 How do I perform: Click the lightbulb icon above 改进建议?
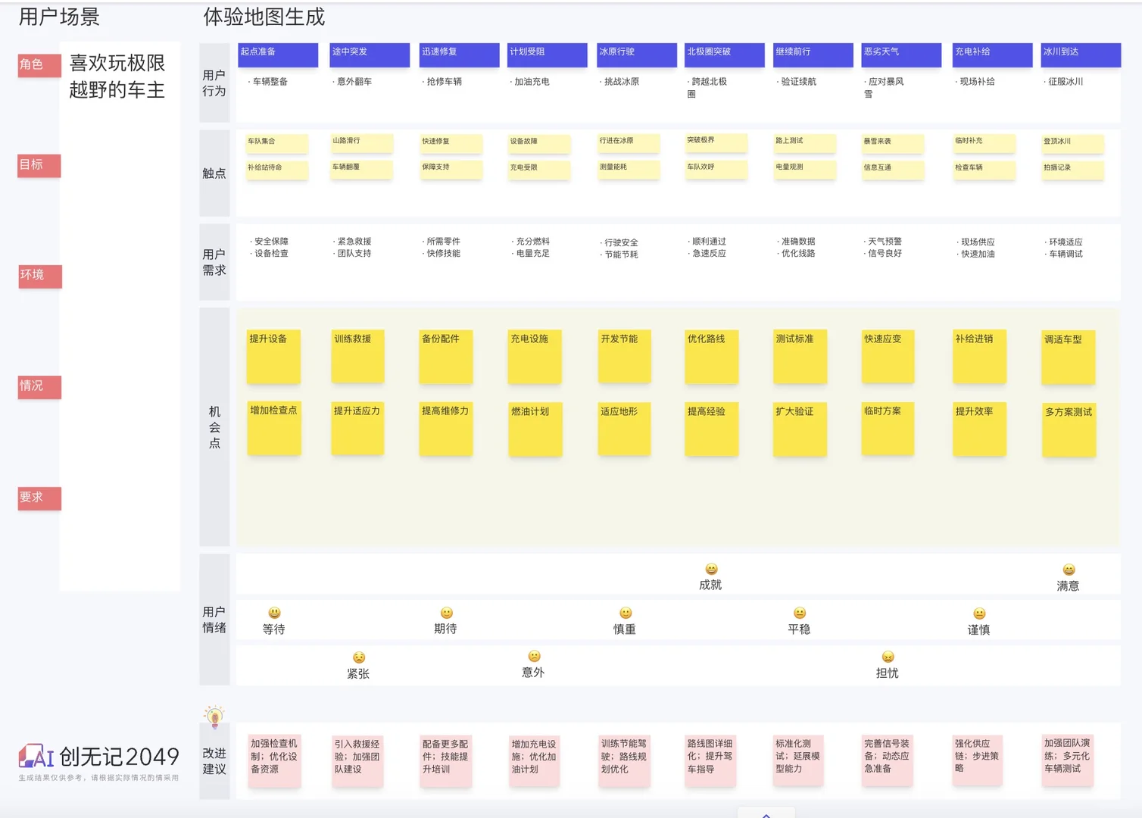tap(214, 716)
